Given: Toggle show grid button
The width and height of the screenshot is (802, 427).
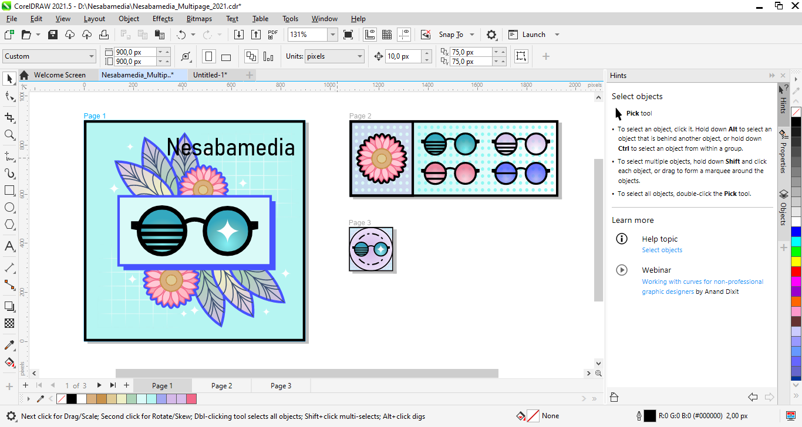Looking at the screenshot, I should pyautogui.click(x=387, y=35).
